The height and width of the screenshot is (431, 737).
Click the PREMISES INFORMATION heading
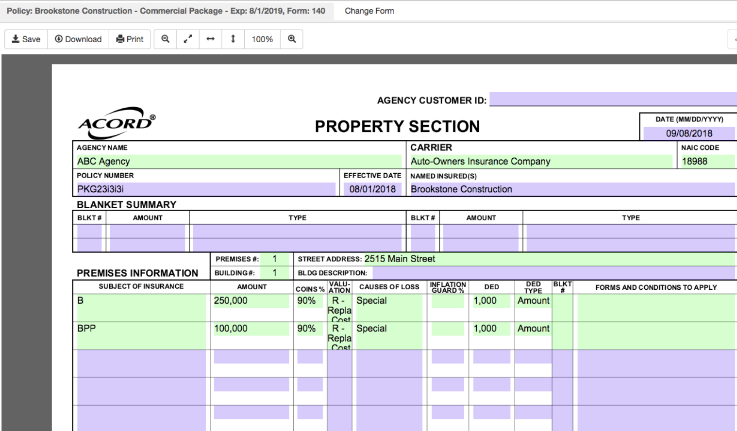point(137,273)
